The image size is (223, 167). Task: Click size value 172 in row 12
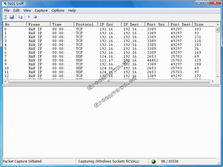[x=198, y=76]
